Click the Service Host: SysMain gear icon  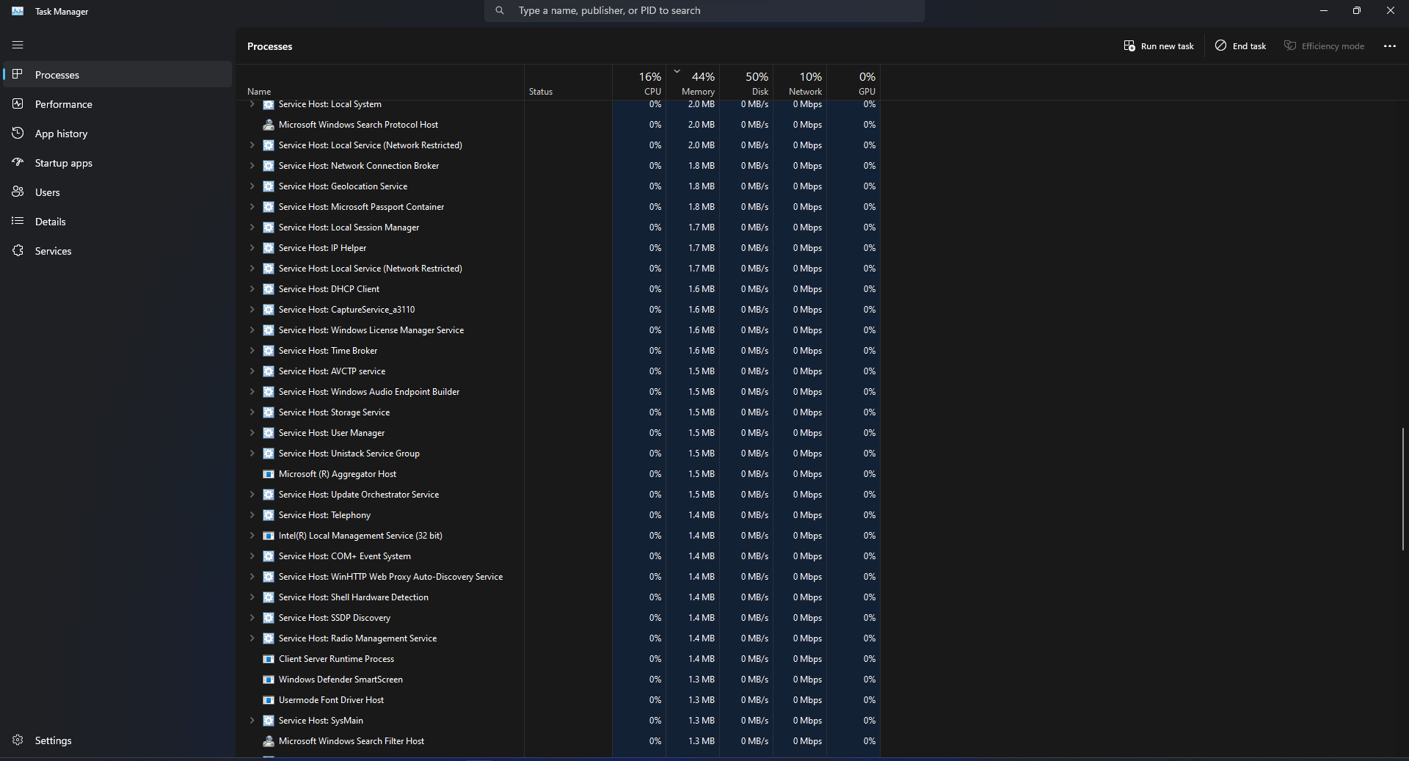tap(269, 721)
